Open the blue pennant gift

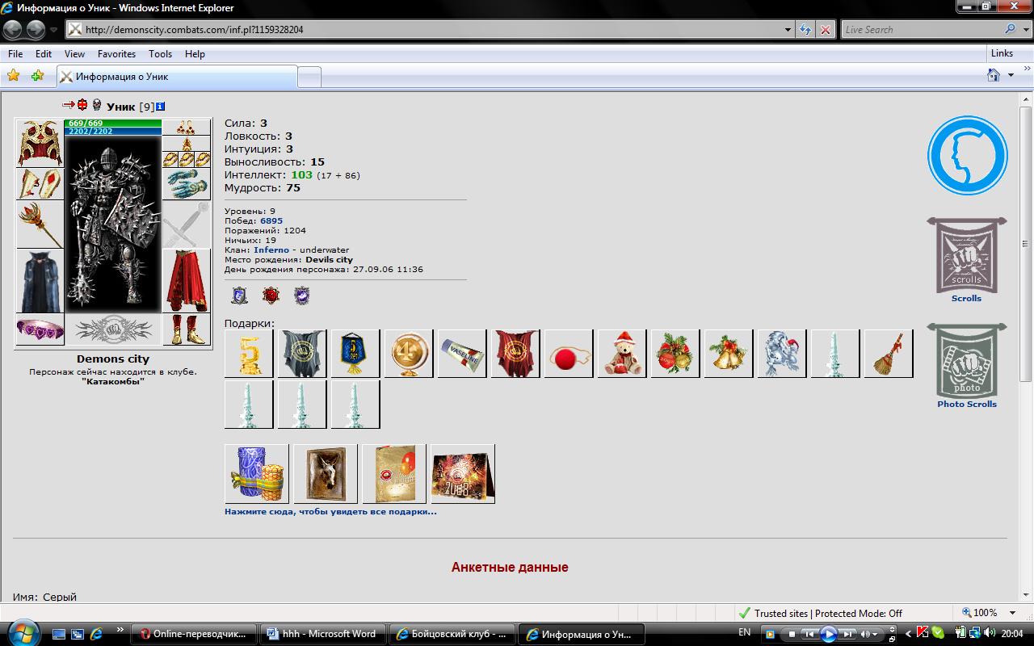(355, 354)
